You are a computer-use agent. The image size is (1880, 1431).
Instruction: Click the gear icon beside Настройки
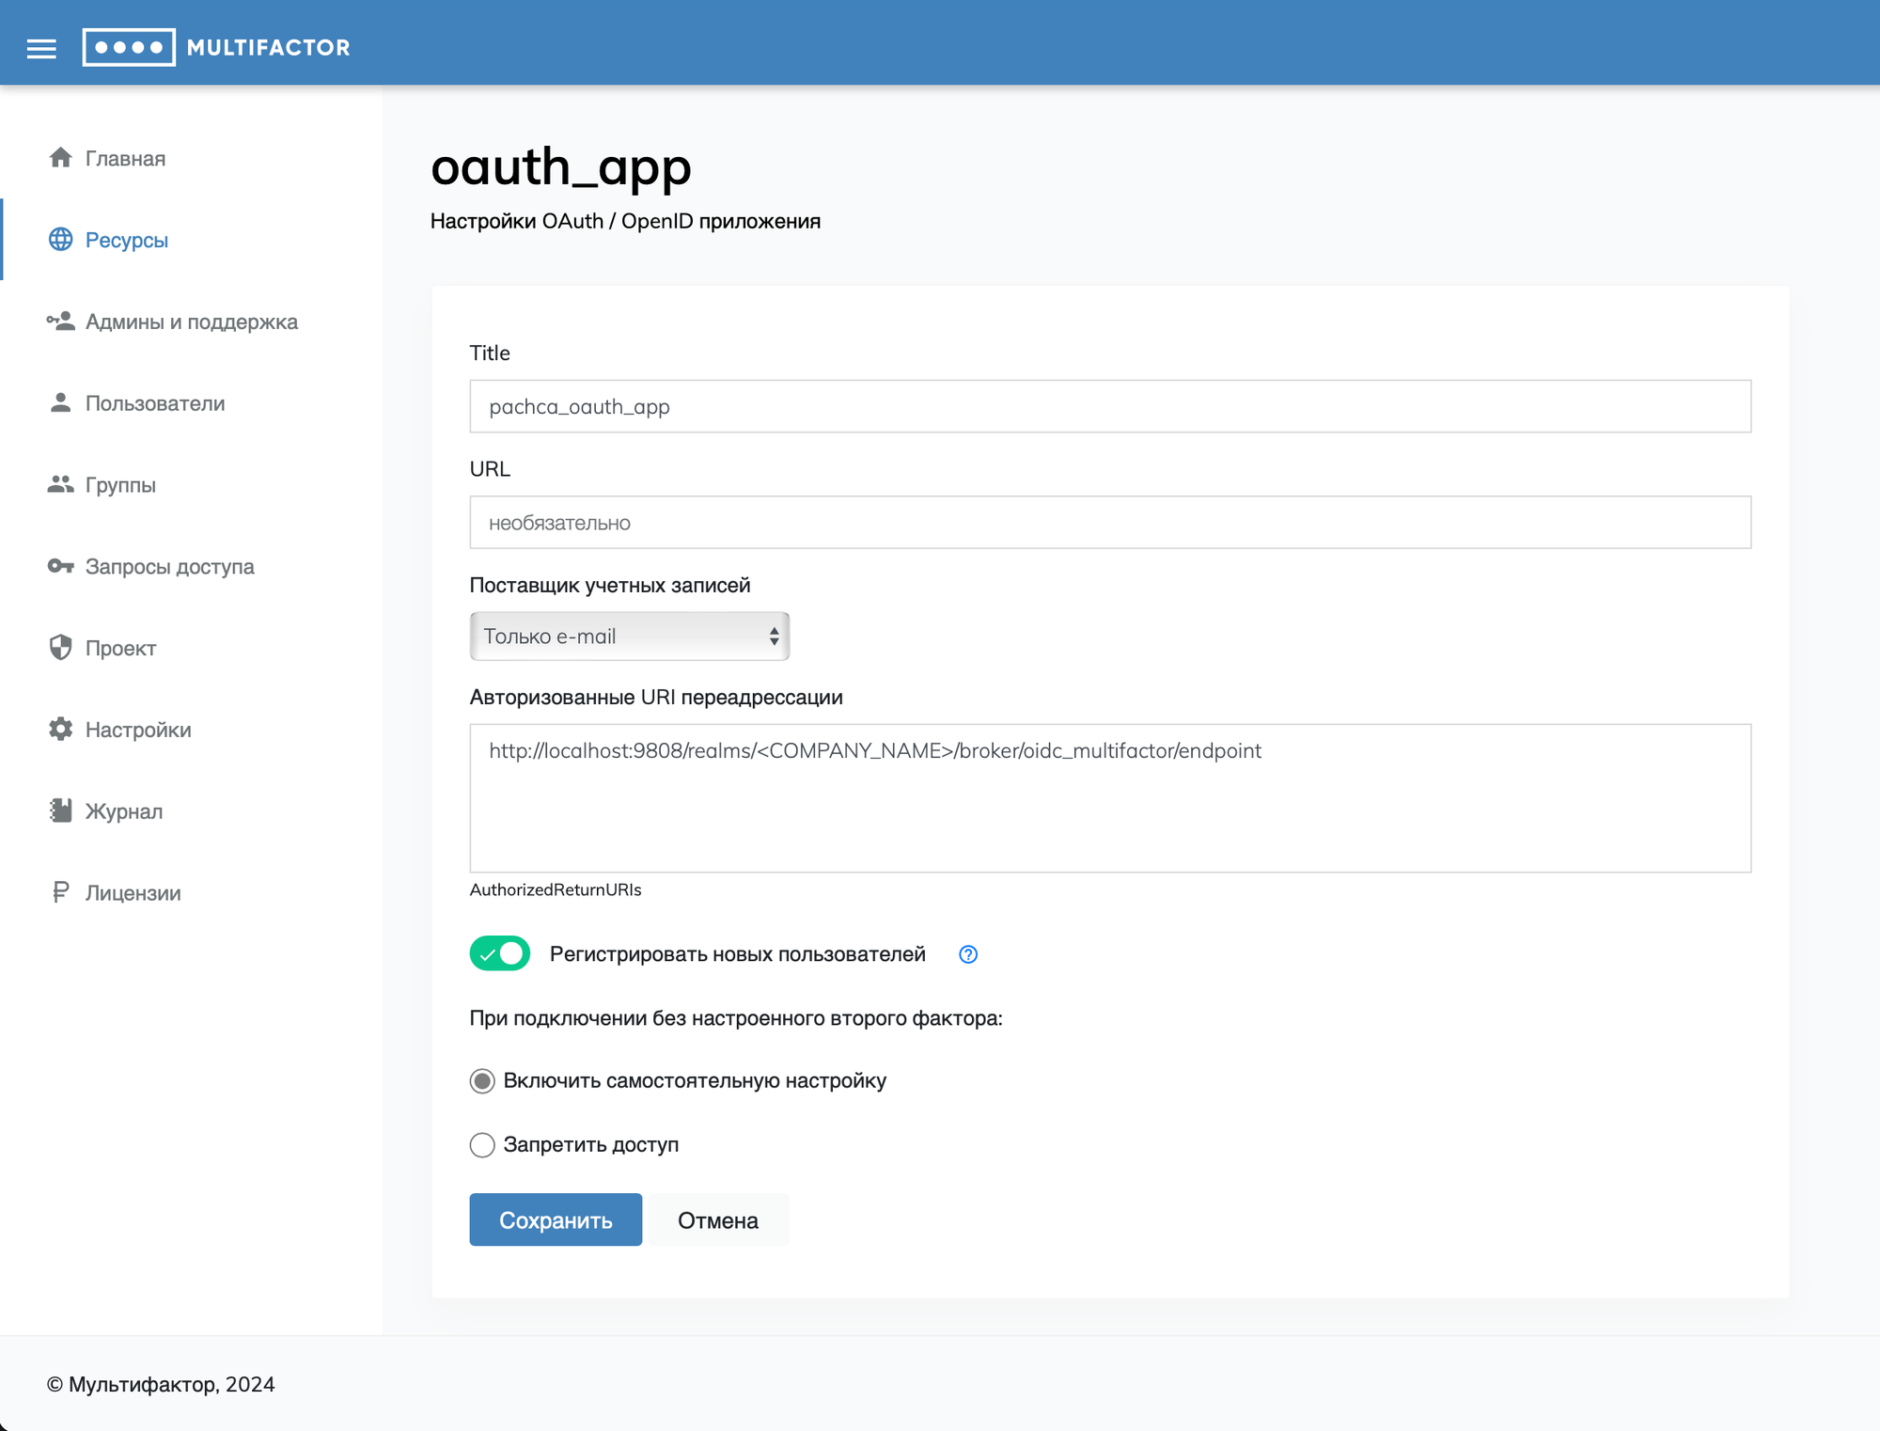pos(60,730)
